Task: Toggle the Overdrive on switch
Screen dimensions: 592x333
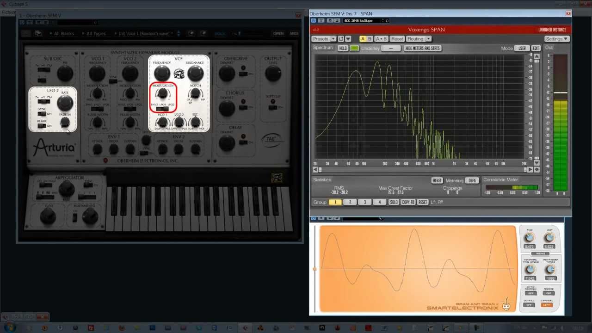Action: pyautogui.click(x=243, y=74)
